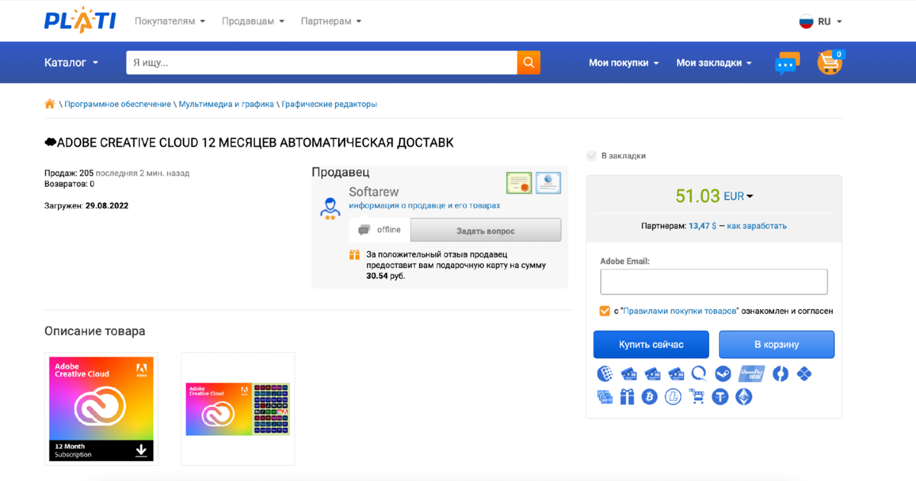Viewport: 916px width, 481px height.
Task: Open the Мои покупки dropdown
Action: (624, 63)
